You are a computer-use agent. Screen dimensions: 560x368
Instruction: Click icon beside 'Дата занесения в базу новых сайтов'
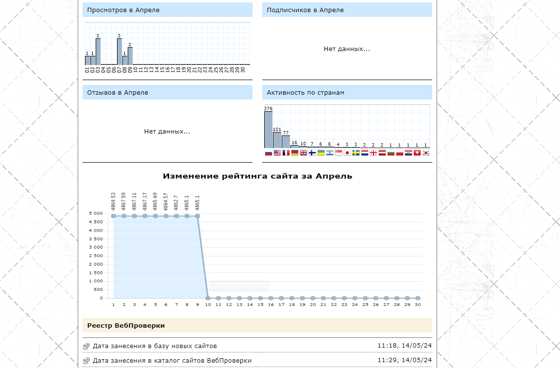[x=86, y=346]
